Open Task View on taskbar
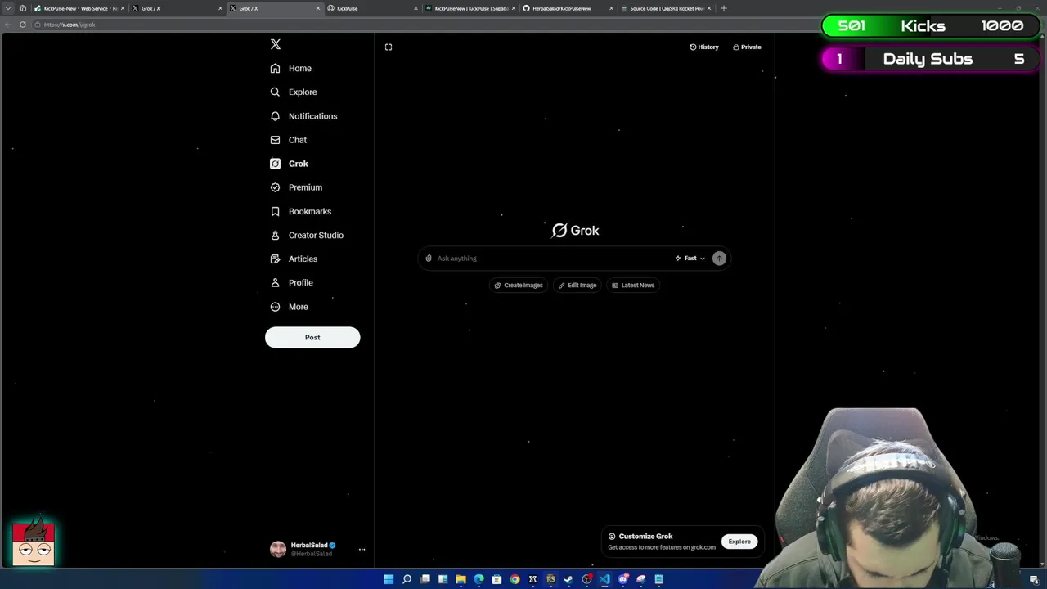The image size is (1047, 589). 425,579
